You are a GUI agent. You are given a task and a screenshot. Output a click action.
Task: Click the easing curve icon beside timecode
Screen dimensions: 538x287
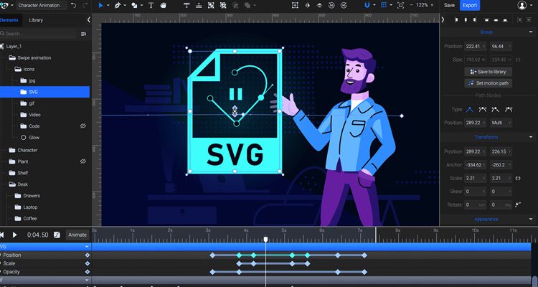pos(57,235)
